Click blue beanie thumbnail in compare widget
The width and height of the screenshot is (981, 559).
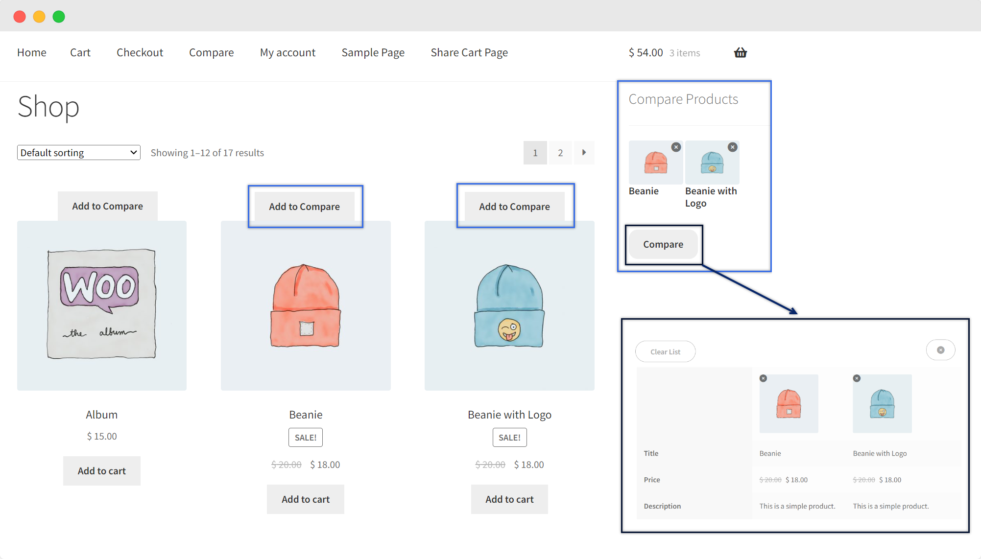click(712, 163)
